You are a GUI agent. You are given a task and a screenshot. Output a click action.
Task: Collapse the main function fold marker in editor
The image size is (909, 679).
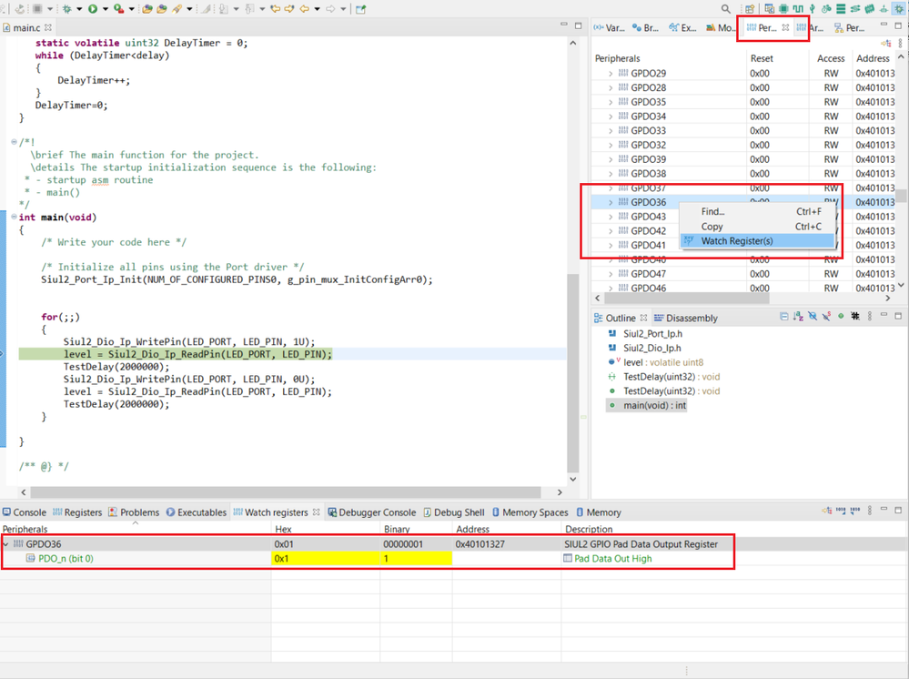coord(14,217)
